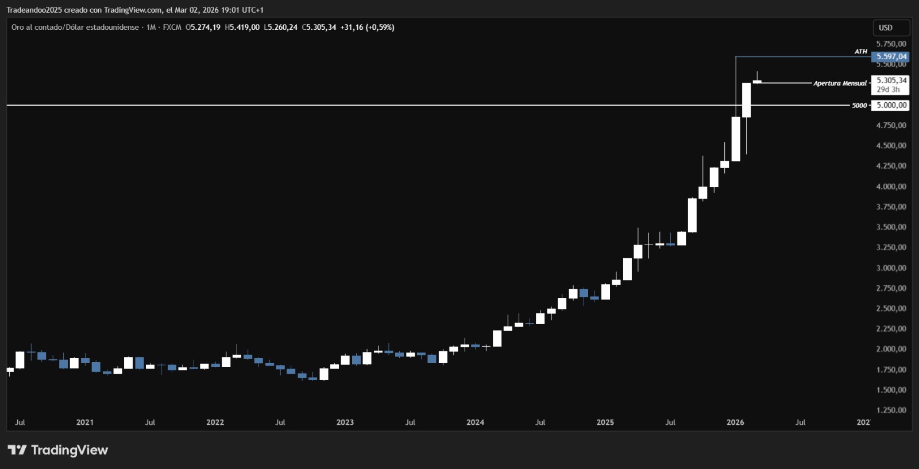Viewport: 919px width, 469px height.
Task: Click the TradingView logo icon
Action: click(17, 450)
